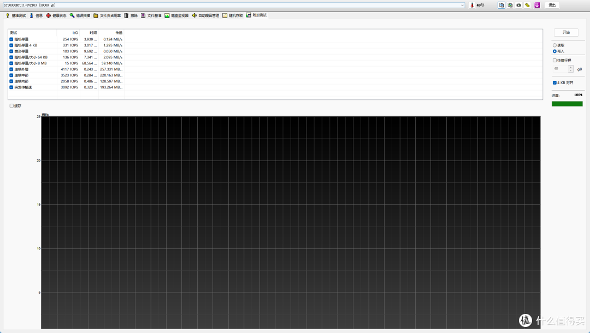590x333 pixels.
Task: Select the 4117 IOPS cell
Action: (69, 69)
